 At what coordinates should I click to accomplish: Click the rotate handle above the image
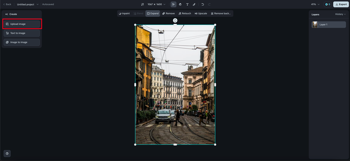coord(175,21)
